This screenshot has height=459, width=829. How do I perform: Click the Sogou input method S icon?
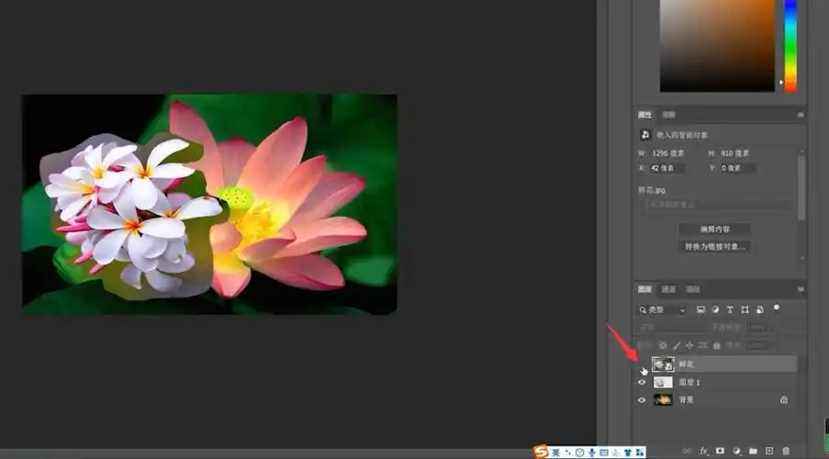coord(541,452)
